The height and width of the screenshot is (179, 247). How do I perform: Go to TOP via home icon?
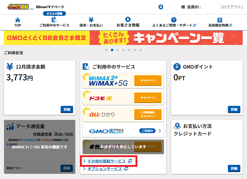(18, 22)
